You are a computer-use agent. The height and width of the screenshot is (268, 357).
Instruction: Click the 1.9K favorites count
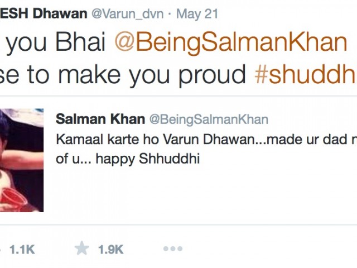coord(110,250)
